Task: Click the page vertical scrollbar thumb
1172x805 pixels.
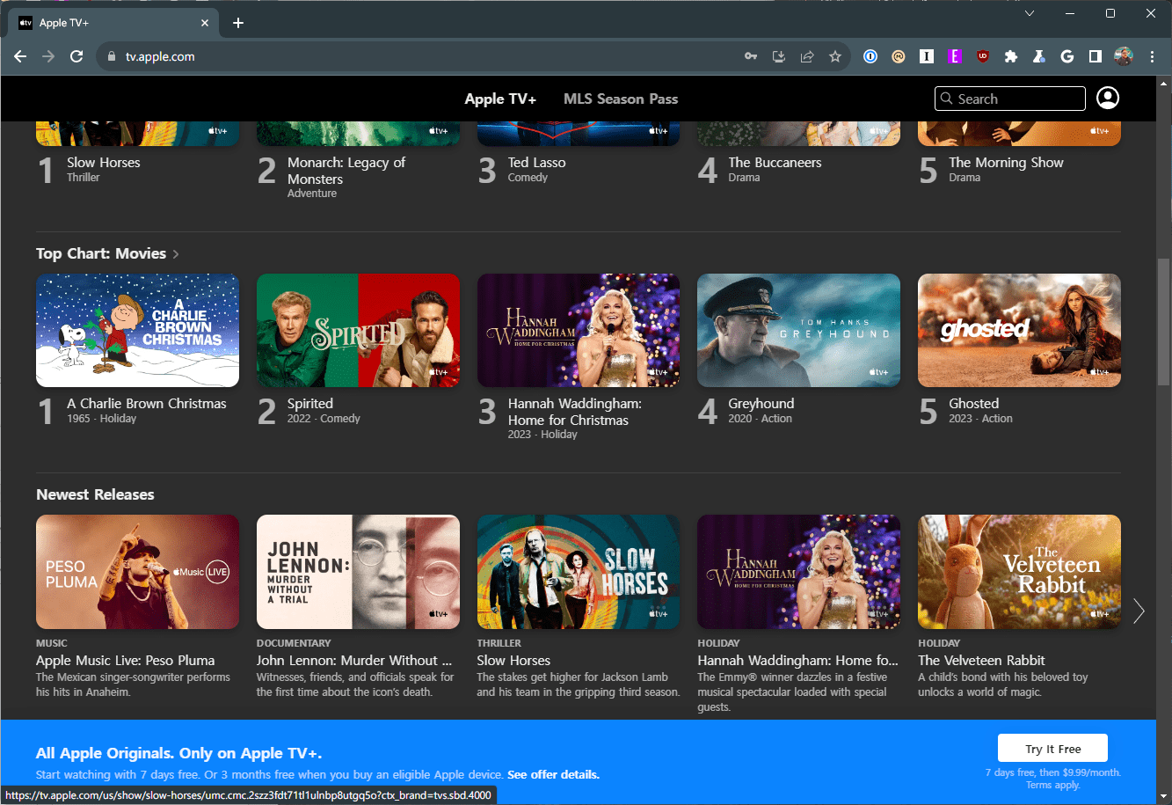Action: tap(1164, 324)
